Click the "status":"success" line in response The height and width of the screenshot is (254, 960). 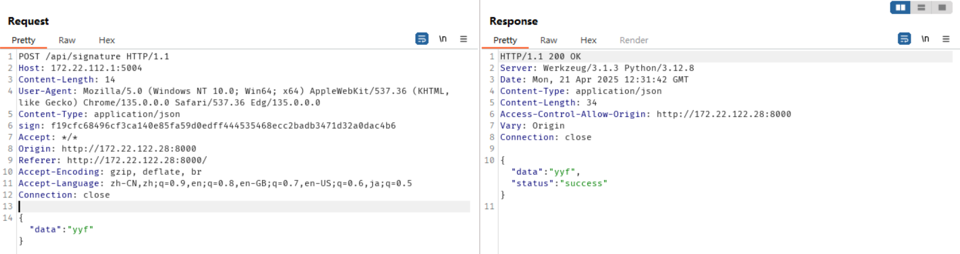559,183
